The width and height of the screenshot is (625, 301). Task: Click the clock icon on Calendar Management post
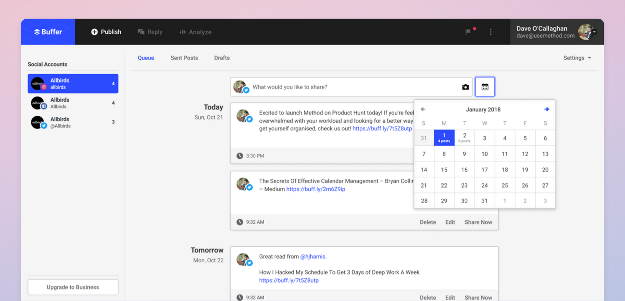[x=240, y=222]
